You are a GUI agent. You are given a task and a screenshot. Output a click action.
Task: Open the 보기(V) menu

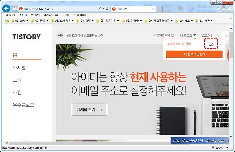coord(35,15)
